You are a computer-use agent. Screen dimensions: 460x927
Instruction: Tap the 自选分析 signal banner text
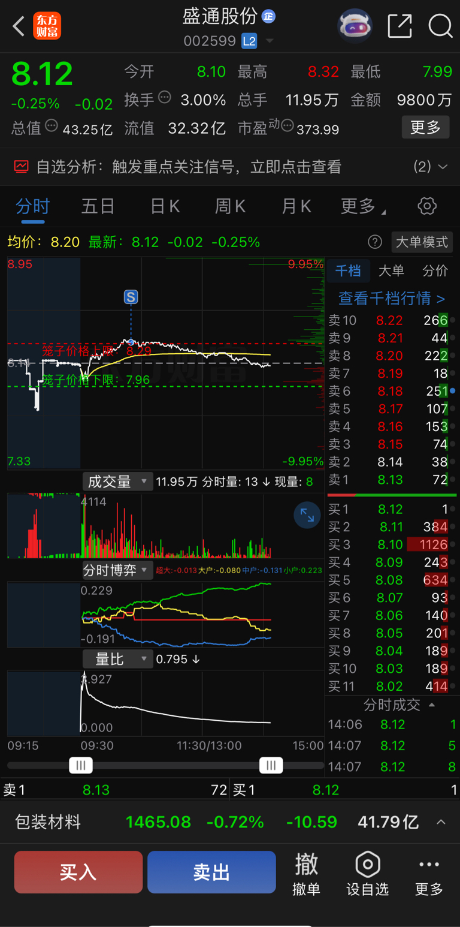tap(189, 167)
